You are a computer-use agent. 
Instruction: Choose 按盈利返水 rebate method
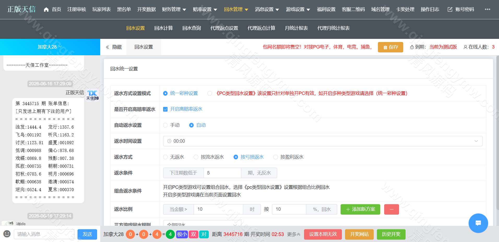[288, 157]
